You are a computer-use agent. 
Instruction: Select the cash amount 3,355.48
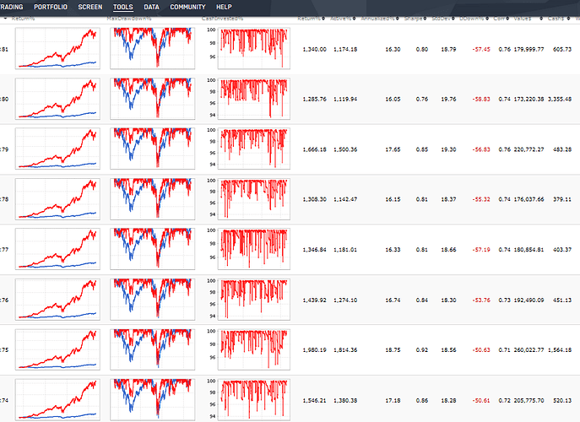560,99
